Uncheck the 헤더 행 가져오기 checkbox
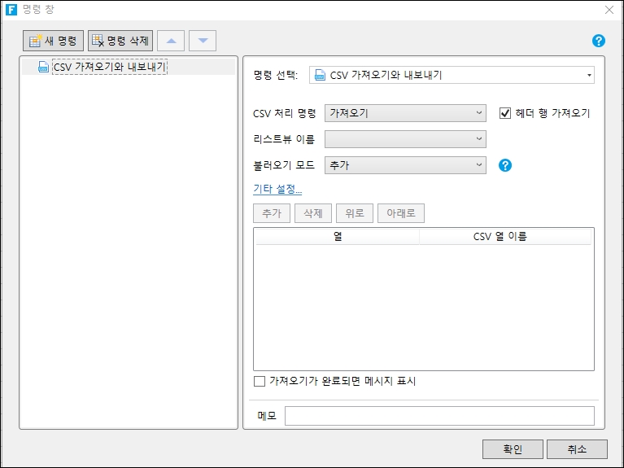Viewport: 624px width, 468px height. (x=505, y=113)
